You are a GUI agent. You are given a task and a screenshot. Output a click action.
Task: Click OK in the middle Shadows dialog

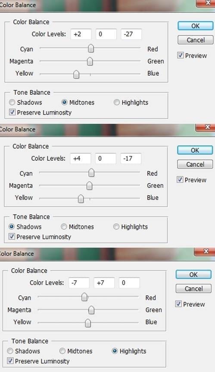coord(195,150)
